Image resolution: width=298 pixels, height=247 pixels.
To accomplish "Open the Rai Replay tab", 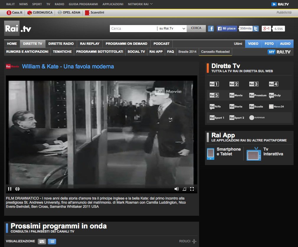I will click(90, 44).
